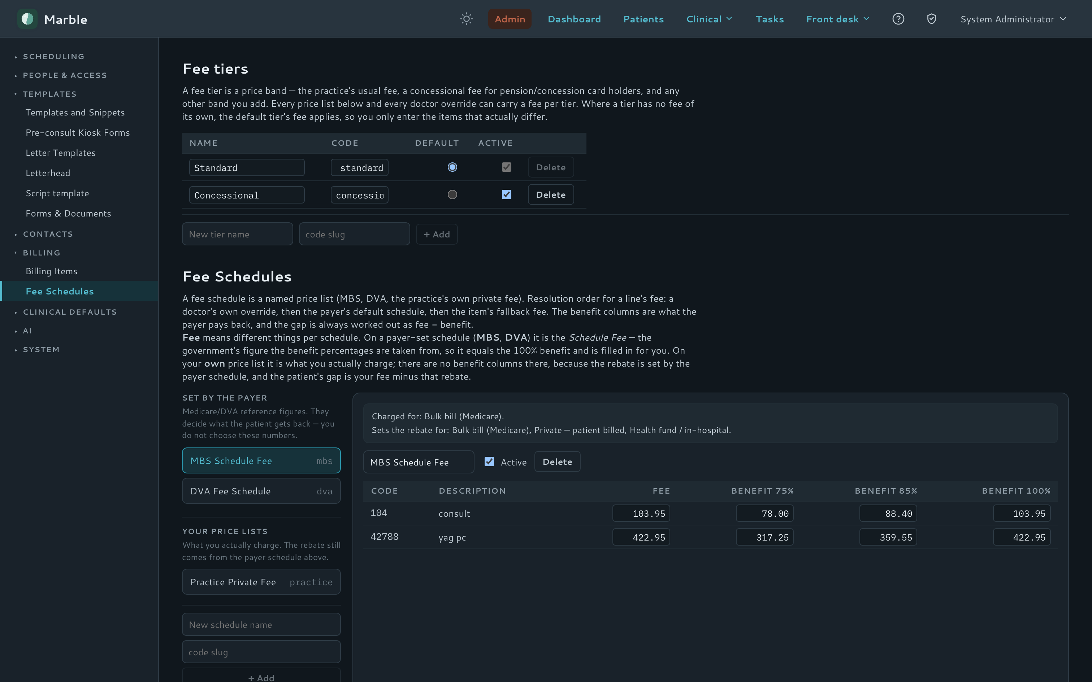Click the Marble logo icon

pyautogui.click(x=27, y=19)
